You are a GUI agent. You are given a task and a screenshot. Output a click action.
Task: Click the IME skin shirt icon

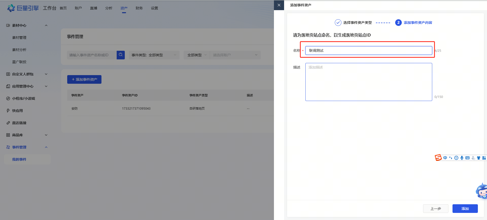click(478, 158)
